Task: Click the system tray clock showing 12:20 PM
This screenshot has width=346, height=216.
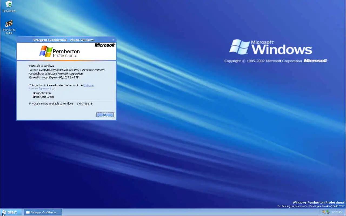Action: (x=337, y=212)
